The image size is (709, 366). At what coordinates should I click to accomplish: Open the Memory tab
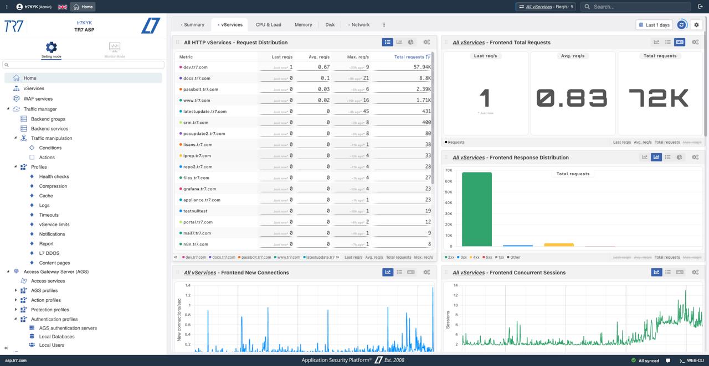click(303, 25)
